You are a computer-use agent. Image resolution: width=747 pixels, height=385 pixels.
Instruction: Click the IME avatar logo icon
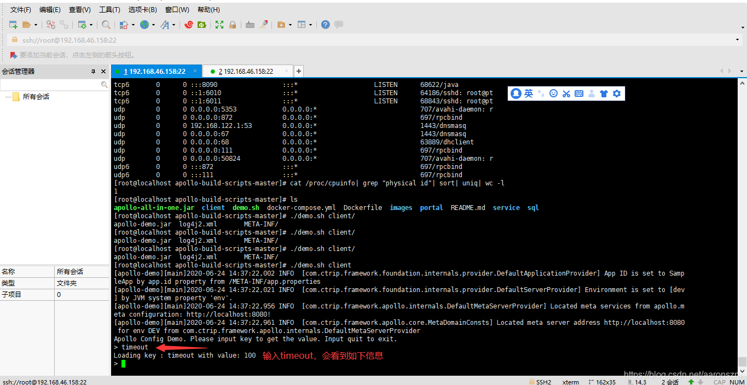tap(516, 94)
